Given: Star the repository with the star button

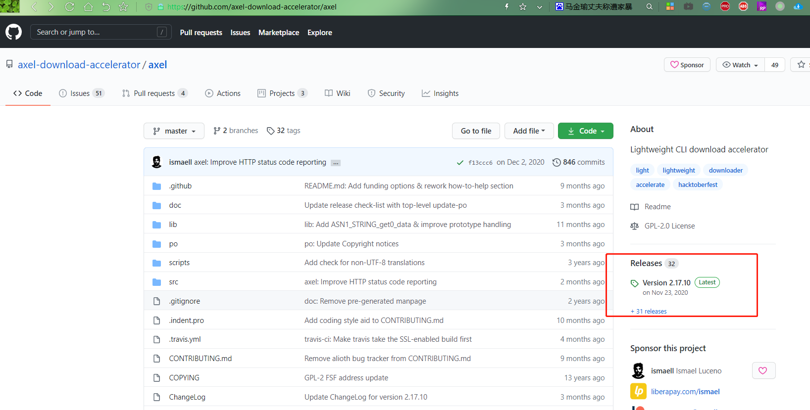Looking at the screenshot, I should tap(802, 65).
